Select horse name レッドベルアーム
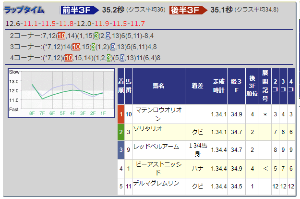300x199 pixels. coord(156,147)
